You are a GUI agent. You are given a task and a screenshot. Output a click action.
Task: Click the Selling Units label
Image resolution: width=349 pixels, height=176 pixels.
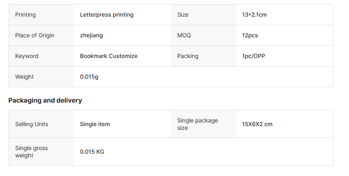(x=32, y=124)
